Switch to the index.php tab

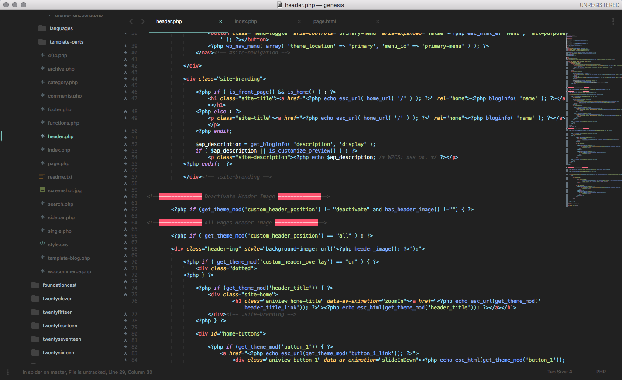246,21
